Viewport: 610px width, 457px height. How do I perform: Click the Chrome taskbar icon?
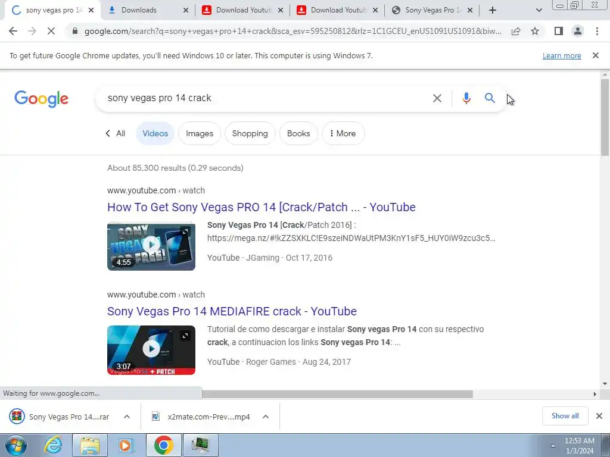tap(163, 445)
